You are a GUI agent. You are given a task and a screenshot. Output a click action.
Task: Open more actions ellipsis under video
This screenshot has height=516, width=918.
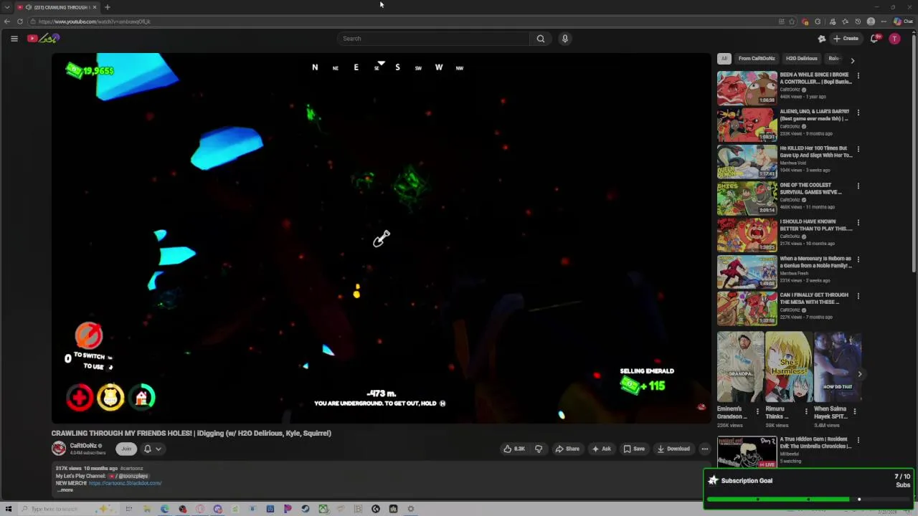[704, 449]
